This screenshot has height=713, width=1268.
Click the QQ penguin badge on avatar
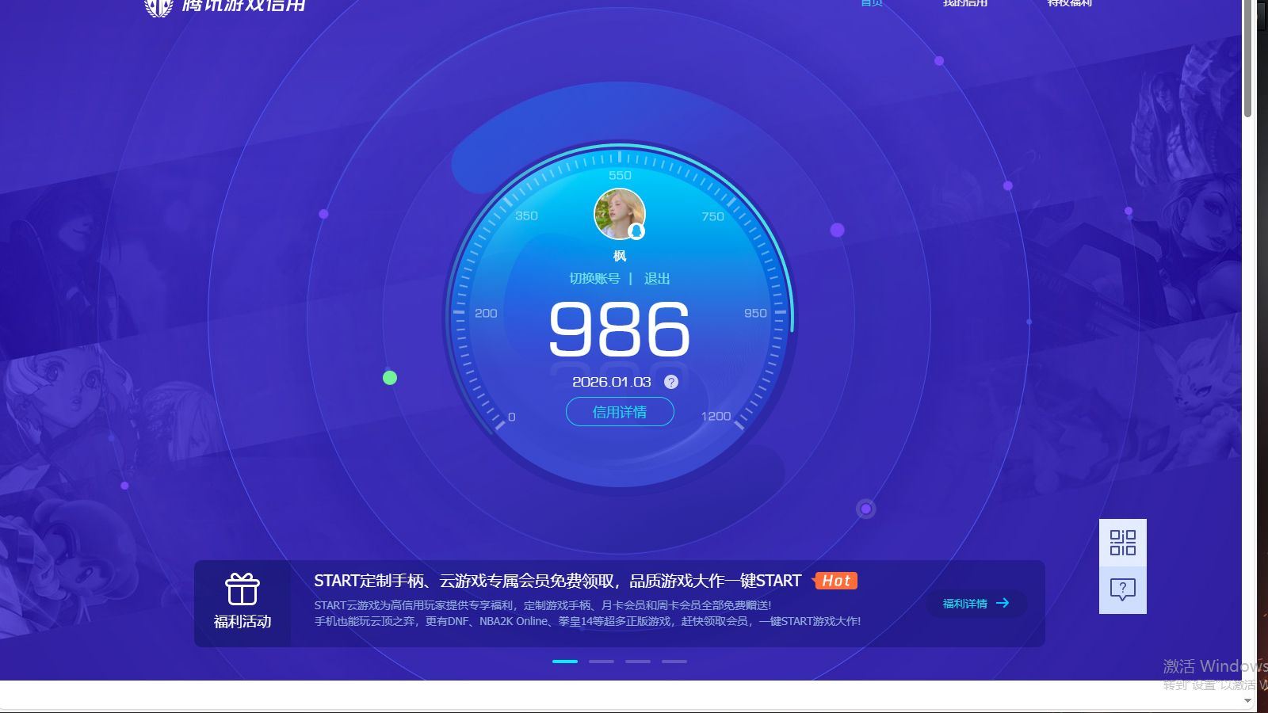click(636, 231)
